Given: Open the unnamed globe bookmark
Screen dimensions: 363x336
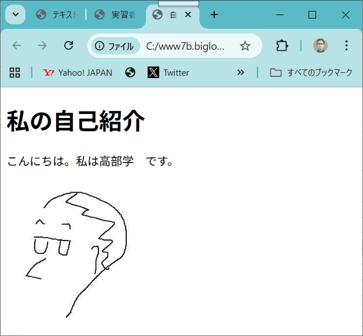Looking at the screenshot, I should coord(130,73).
